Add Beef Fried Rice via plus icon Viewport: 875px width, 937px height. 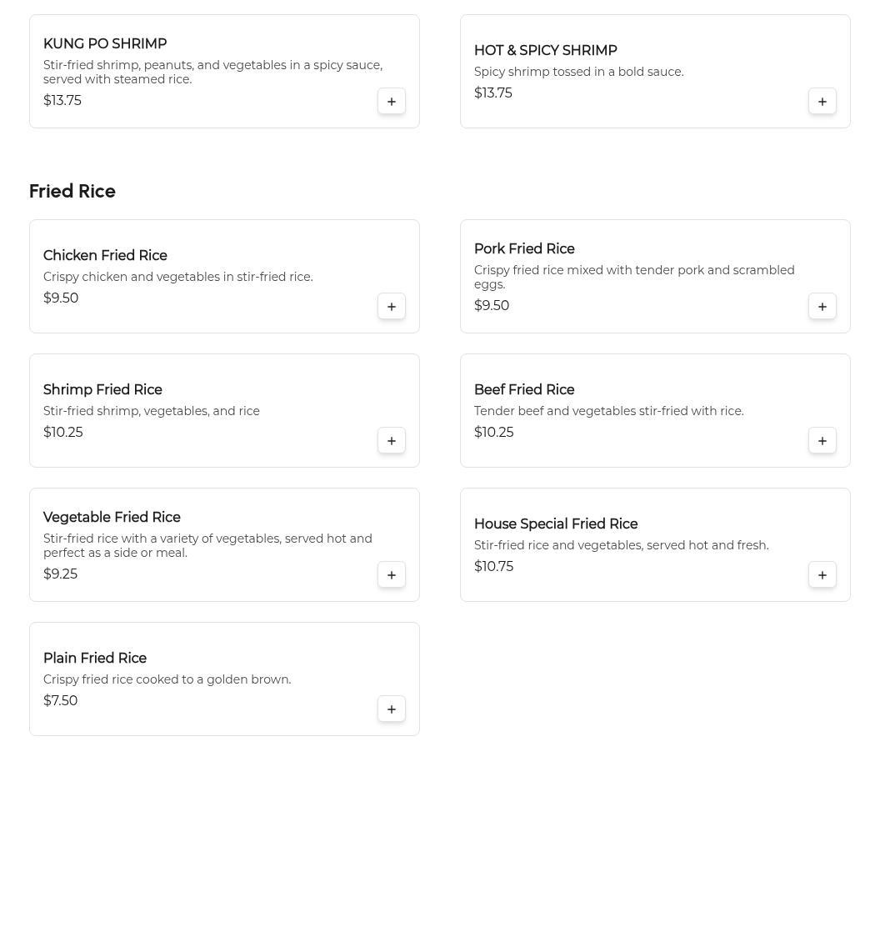pyautogui.click(x=822, y=441)
